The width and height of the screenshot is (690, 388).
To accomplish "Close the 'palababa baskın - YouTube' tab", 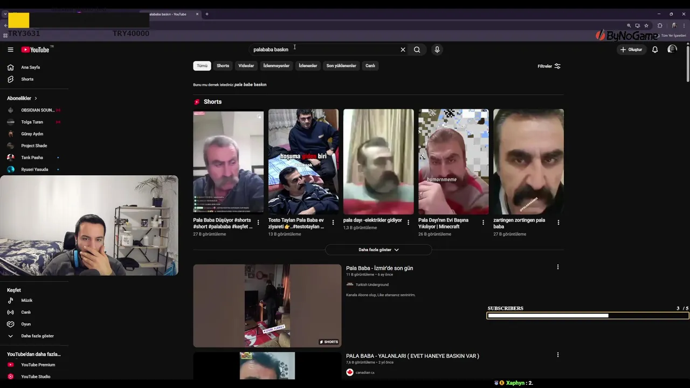I will click(x=197, y=14).
